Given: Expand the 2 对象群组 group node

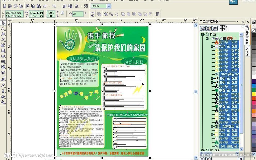Looking at the screenshot, I should tap(212, 127).
